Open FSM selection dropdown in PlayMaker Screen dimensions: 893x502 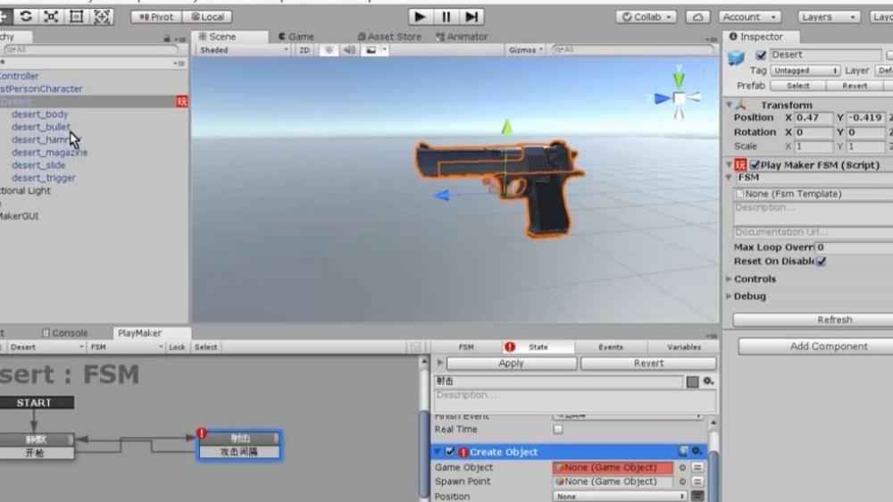[127, 347]
